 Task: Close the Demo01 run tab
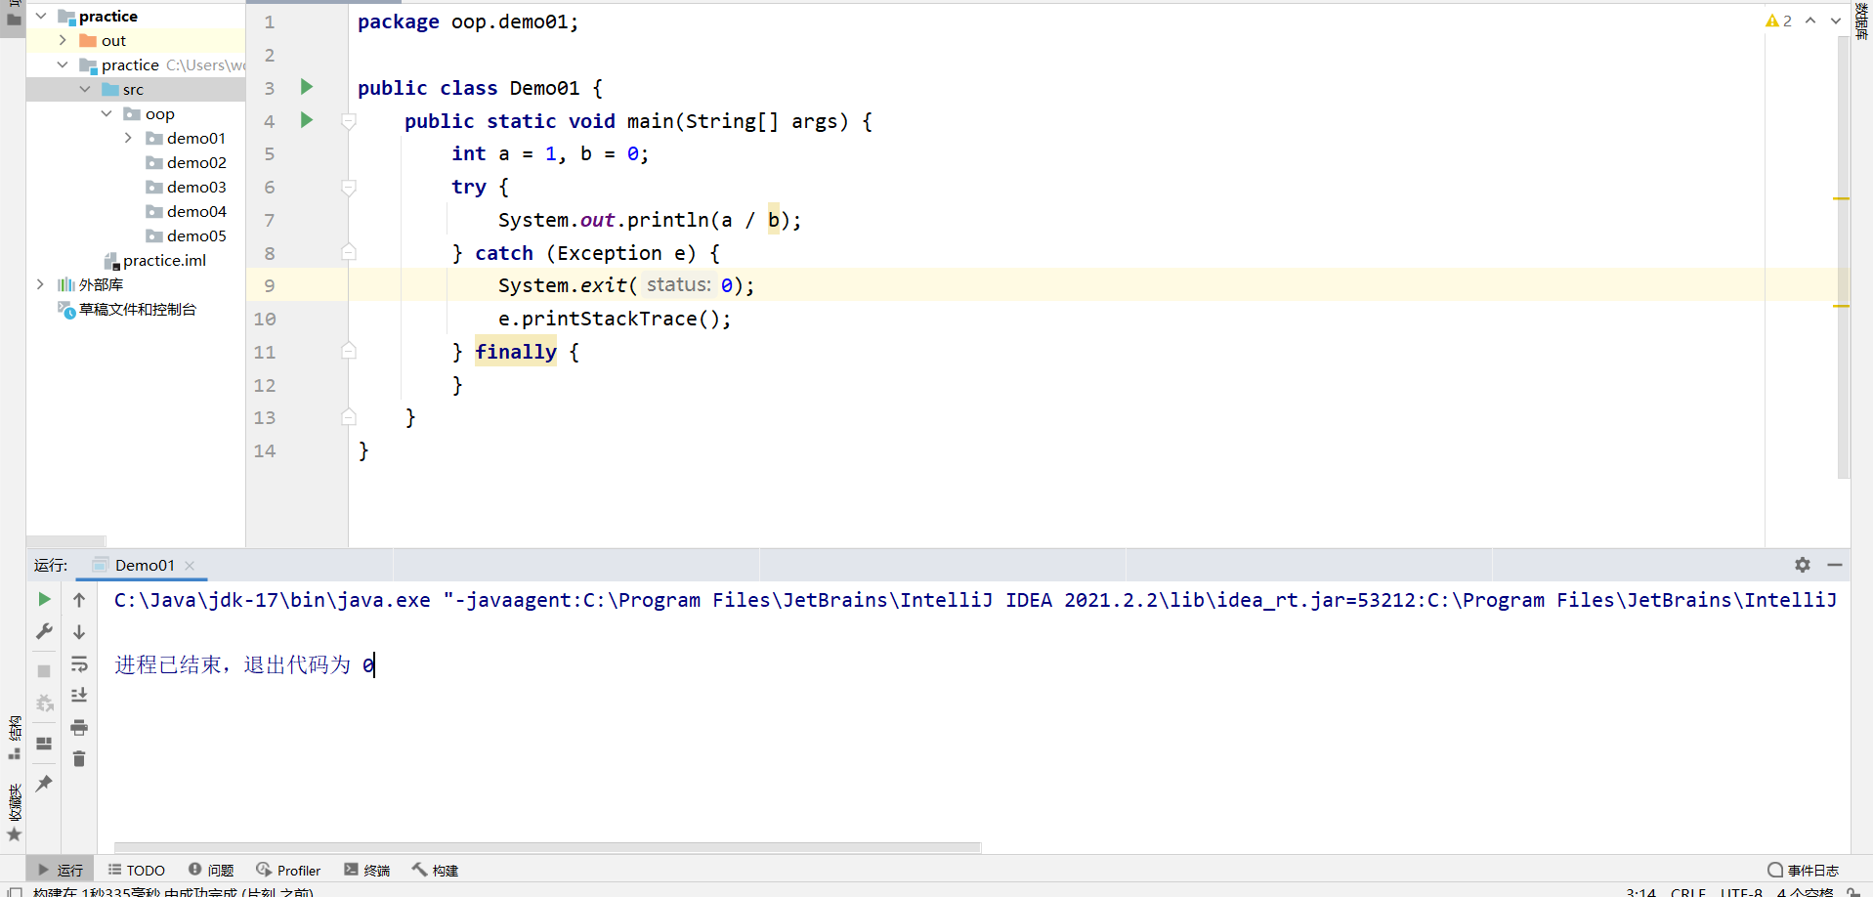(x=190, y=566)
